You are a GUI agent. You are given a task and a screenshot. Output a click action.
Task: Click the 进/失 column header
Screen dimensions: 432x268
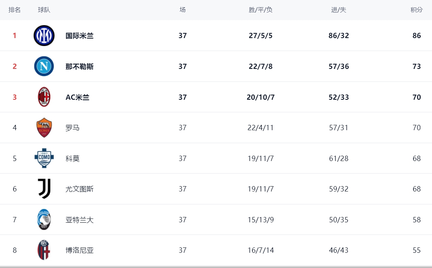tap(339, 10)
